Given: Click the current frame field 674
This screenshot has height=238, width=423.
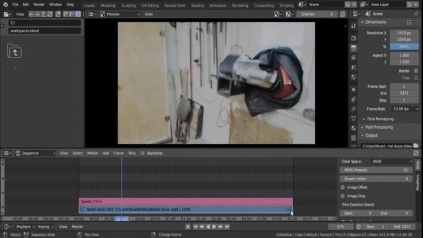Looking at the screenshot, I should pos(340,227).
